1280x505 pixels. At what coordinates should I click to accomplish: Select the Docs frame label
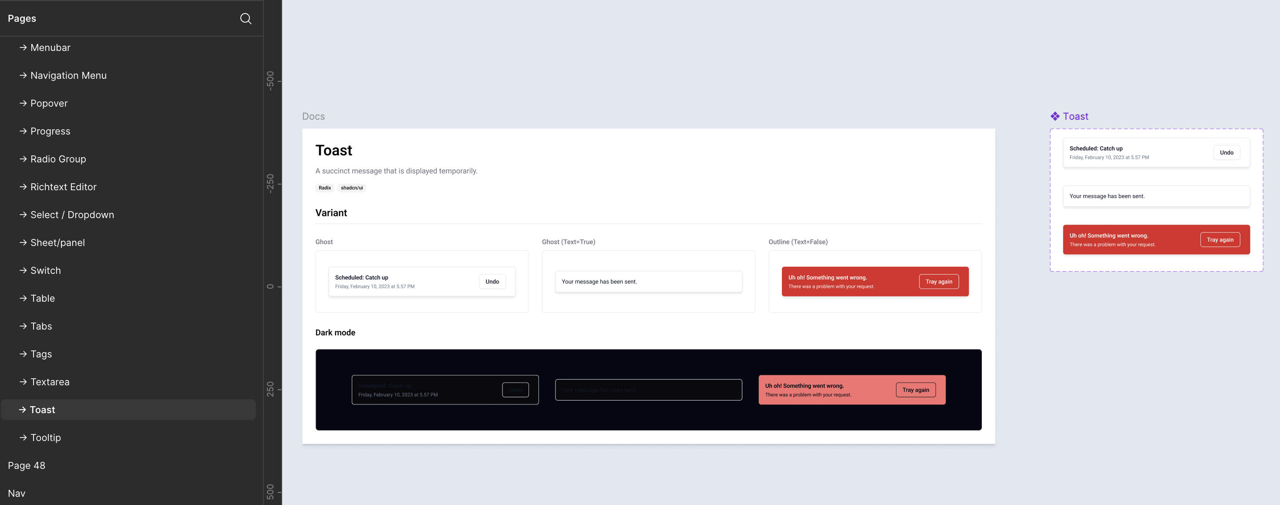313,116
